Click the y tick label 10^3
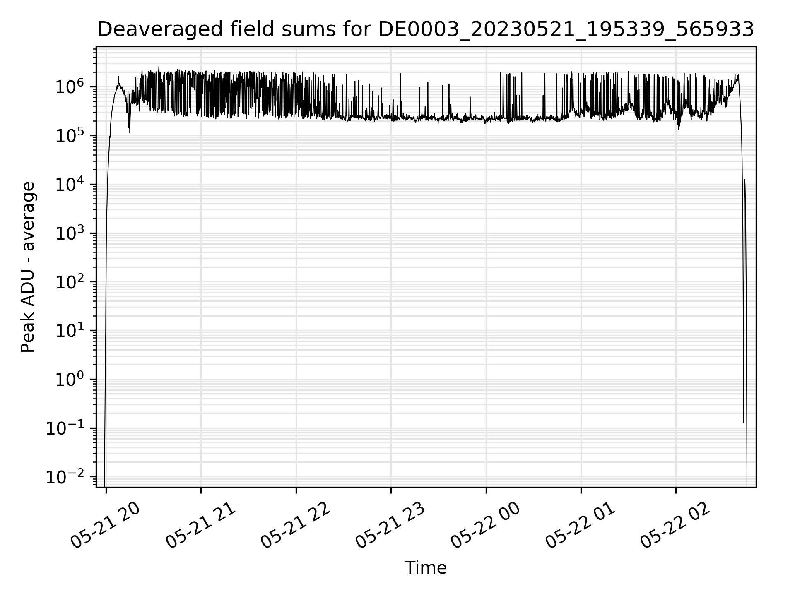The height and width of the screenshot is (596, 795). (70, 233)
